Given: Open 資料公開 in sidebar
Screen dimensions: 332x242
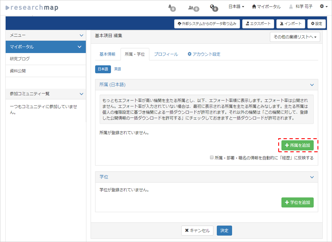Looking at the screenshot, I should click(46, 71).
